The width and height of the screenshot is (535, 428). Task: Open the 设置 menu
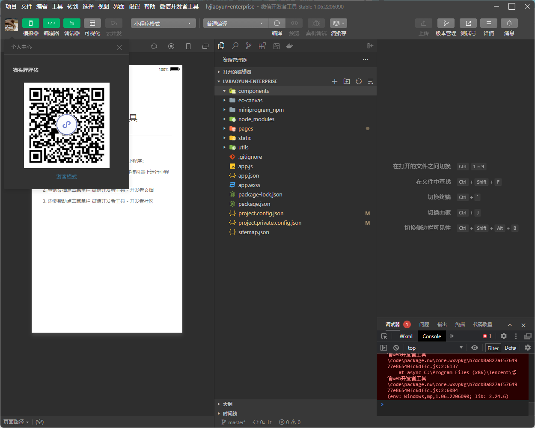134,6
